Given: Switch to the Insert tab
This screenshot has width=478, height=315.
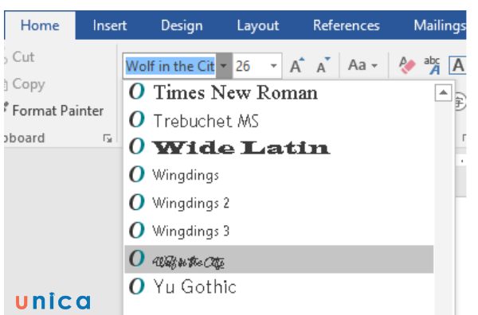Looking at the screenshot, I should click(x=110, y=25).
